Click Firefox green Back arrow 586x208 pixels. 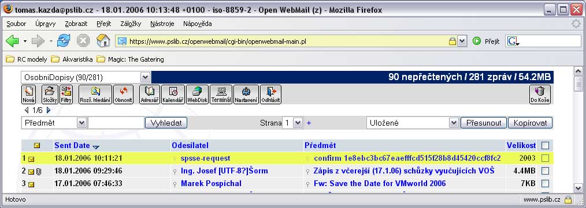point(12,41)
